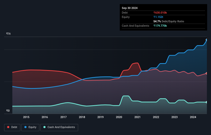The height and width of the screenshot is (135, 211).
Task: Toggle the Debt series legend button
Action: click(12, 127)
